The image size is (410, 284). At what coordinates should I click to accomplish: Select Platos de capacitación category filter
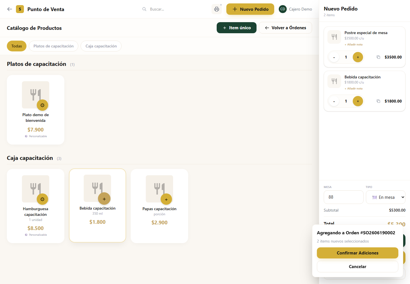point(54,46)
